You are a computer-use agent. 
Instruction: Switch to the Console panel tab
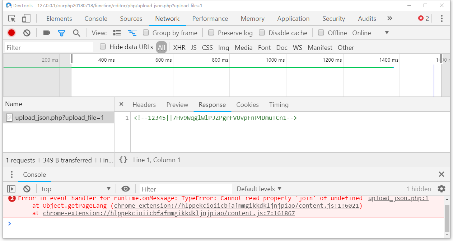coord(96,19)
